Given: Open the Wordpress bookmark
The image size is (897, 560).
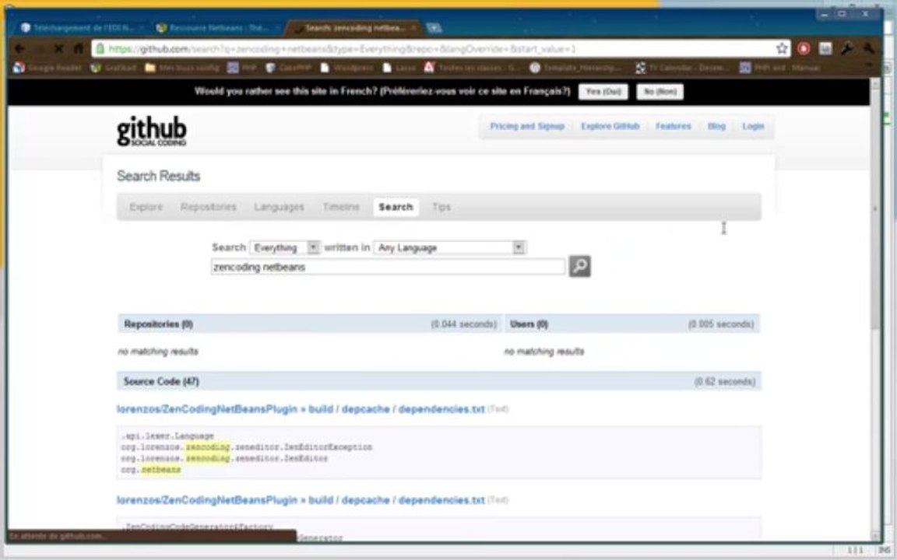Looking at the screenshot, I should 346,68.
